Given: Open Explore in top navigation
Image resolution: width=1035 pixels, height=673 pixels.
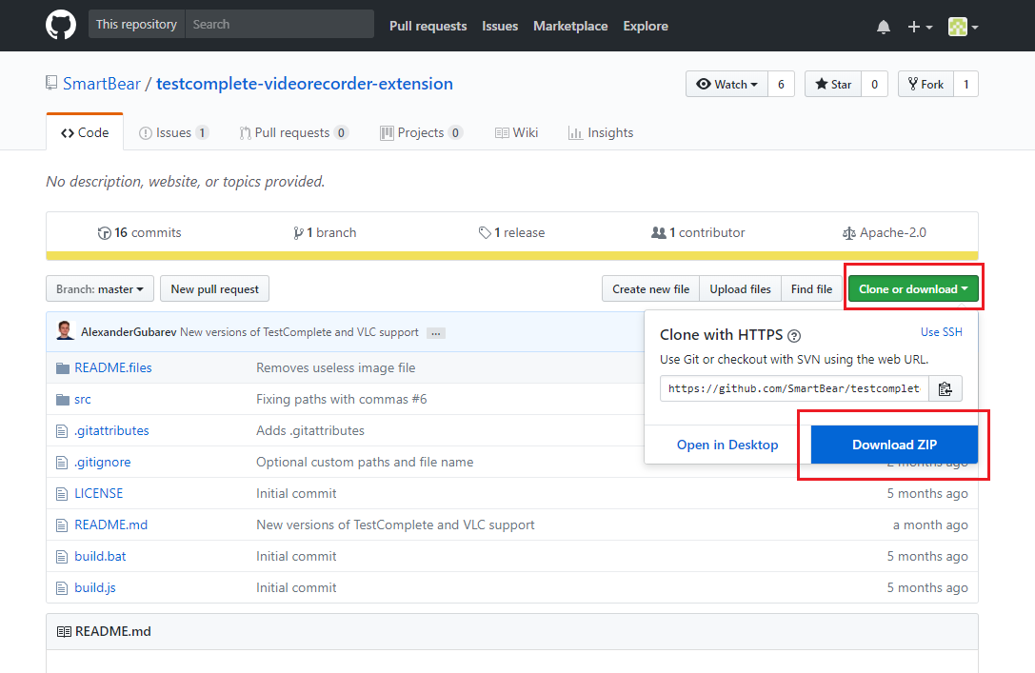Looking at the screenshot, I should 646,26.
